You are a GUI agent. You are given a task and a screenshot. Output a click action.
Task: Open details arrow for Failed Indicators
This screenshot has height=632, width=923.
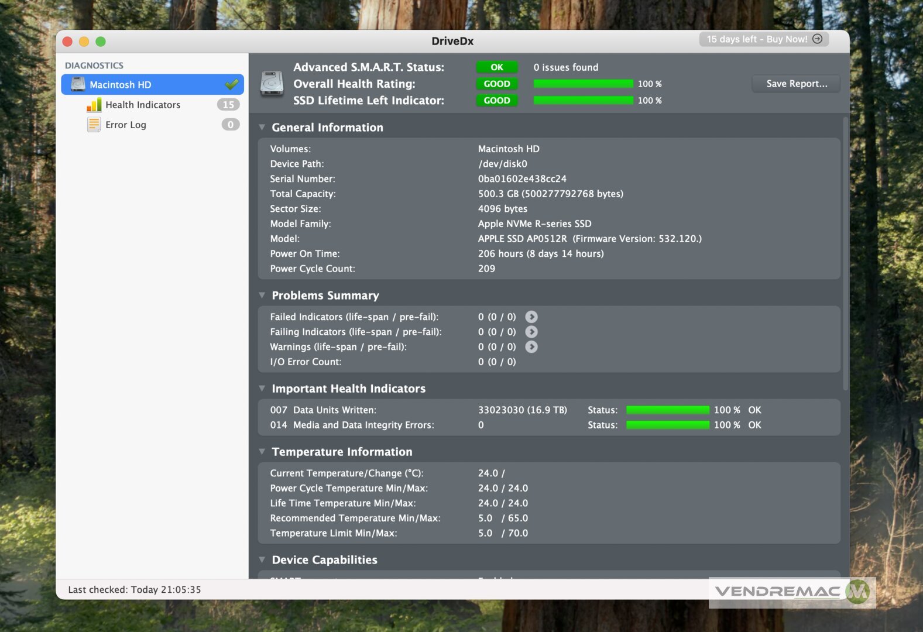tap(531, 317)
